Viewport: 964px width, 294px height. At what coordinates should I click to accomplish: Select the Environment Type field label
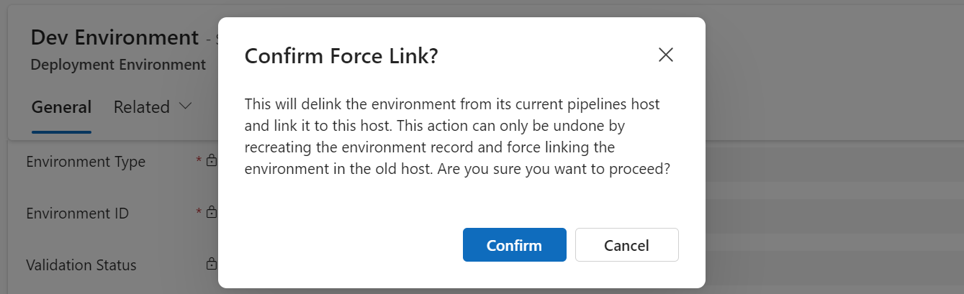click(x=86, y=162)
